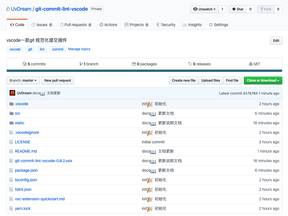The image size is (288, 216).
Task: Open the src folder
Action: tap(18, 113)
